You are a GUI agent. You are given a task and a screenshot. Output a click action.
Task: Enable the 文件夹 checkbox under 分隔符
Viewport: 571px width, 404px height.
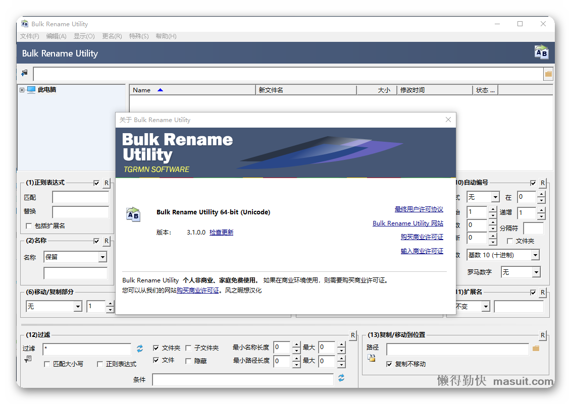510,241
